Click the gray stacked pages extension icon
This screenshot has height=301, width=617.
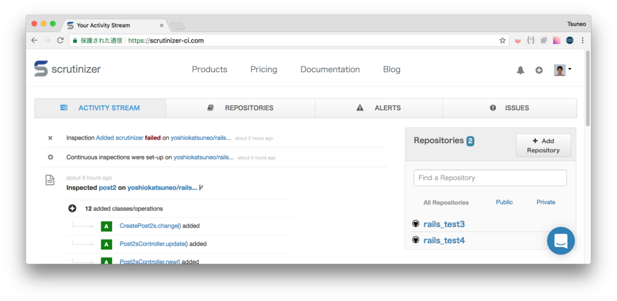544,40
